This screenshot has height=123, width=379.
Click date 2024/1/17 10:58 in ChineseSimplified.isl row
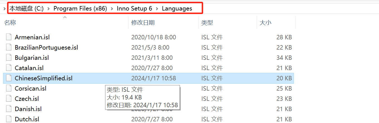tap(153, 78)
